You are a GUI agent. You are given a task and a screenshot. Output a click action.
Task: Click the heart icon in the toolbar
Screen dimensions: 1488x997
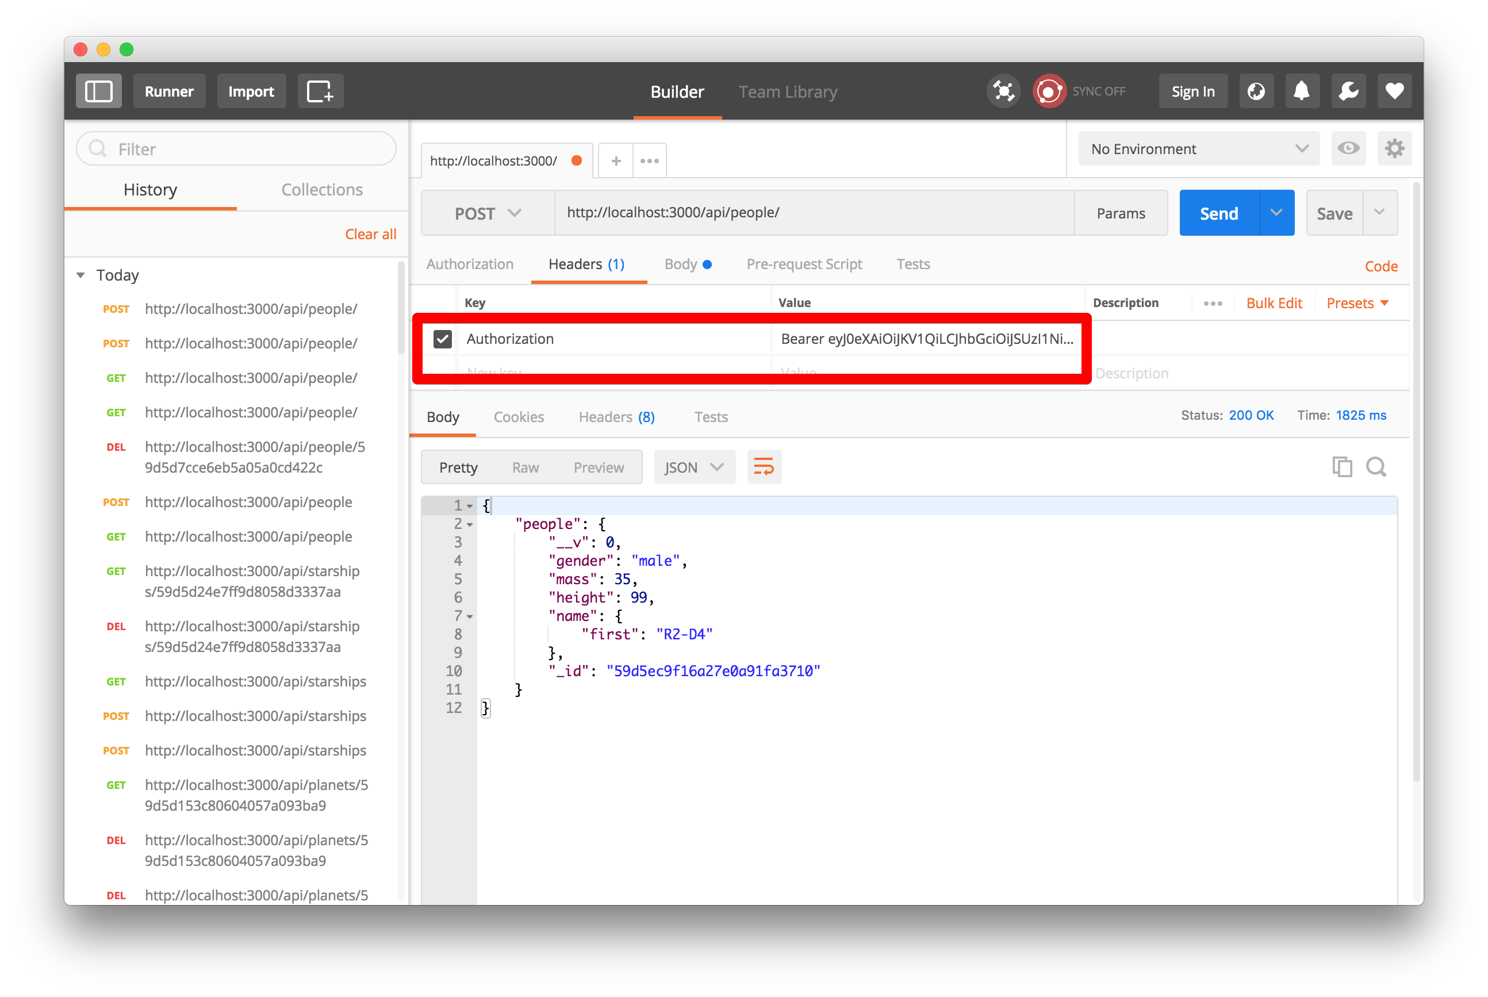pyautogui.click(x=1394, y=91)
